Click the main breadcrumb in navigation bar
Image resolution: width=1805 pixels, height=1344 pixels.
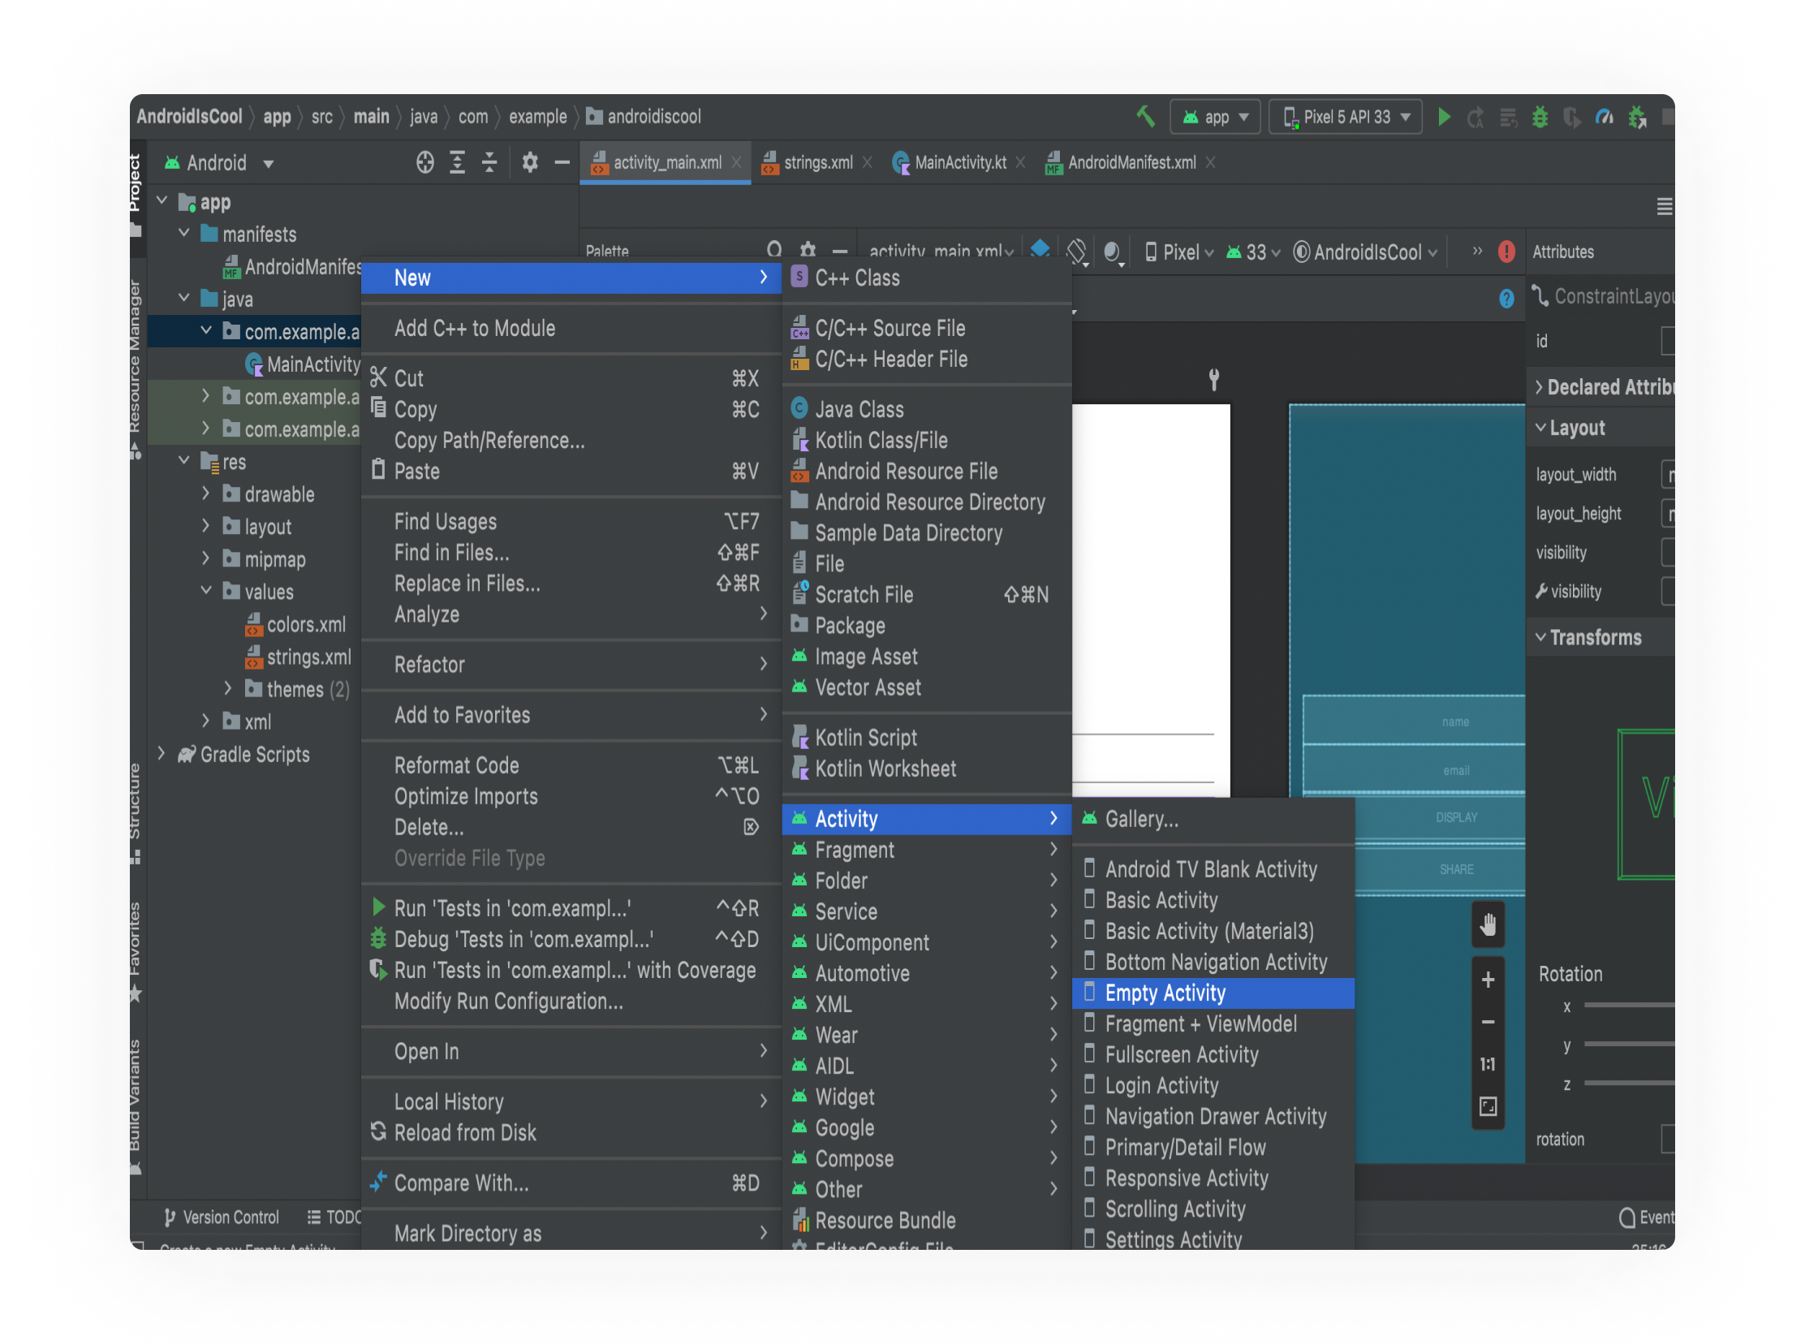(x=371, y=116)
